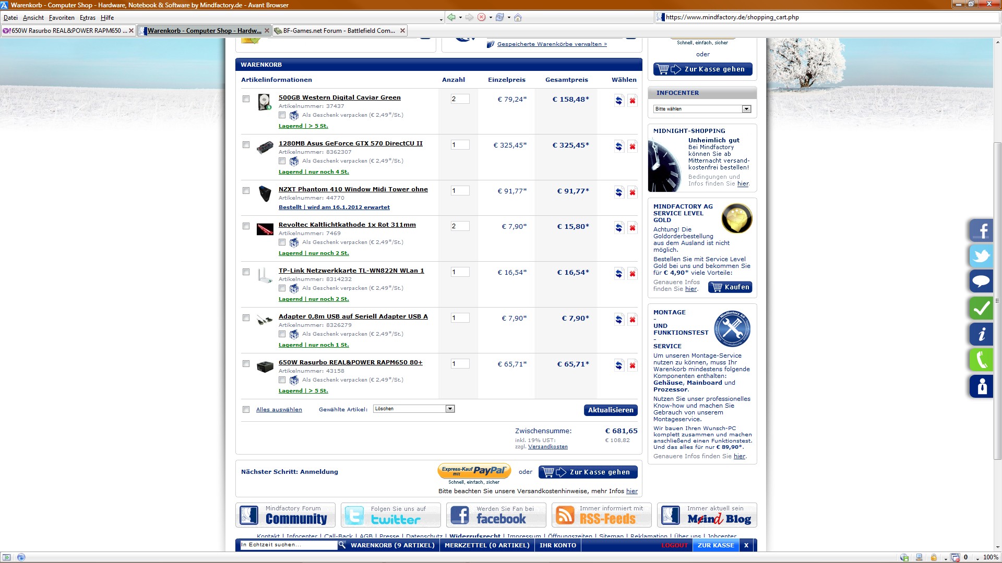This screenshot has height=563, width=1002.
Task: Refresh the TP-Link Netzwerkkarte row
Action: point(618,274)
